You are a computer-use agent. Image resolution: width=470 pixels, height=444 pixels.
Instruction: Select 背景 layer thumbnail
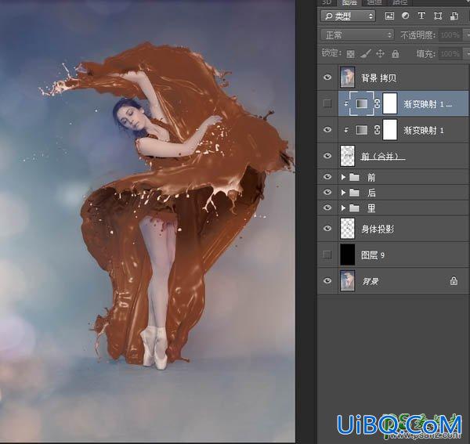[348, 280]
